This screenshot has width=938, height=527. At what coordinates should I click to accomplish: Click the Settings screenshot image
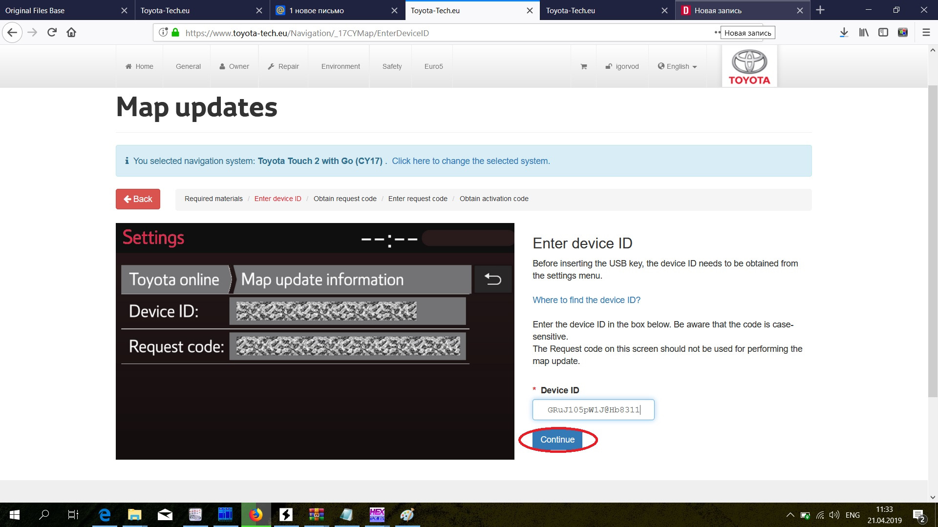[315, 341]
